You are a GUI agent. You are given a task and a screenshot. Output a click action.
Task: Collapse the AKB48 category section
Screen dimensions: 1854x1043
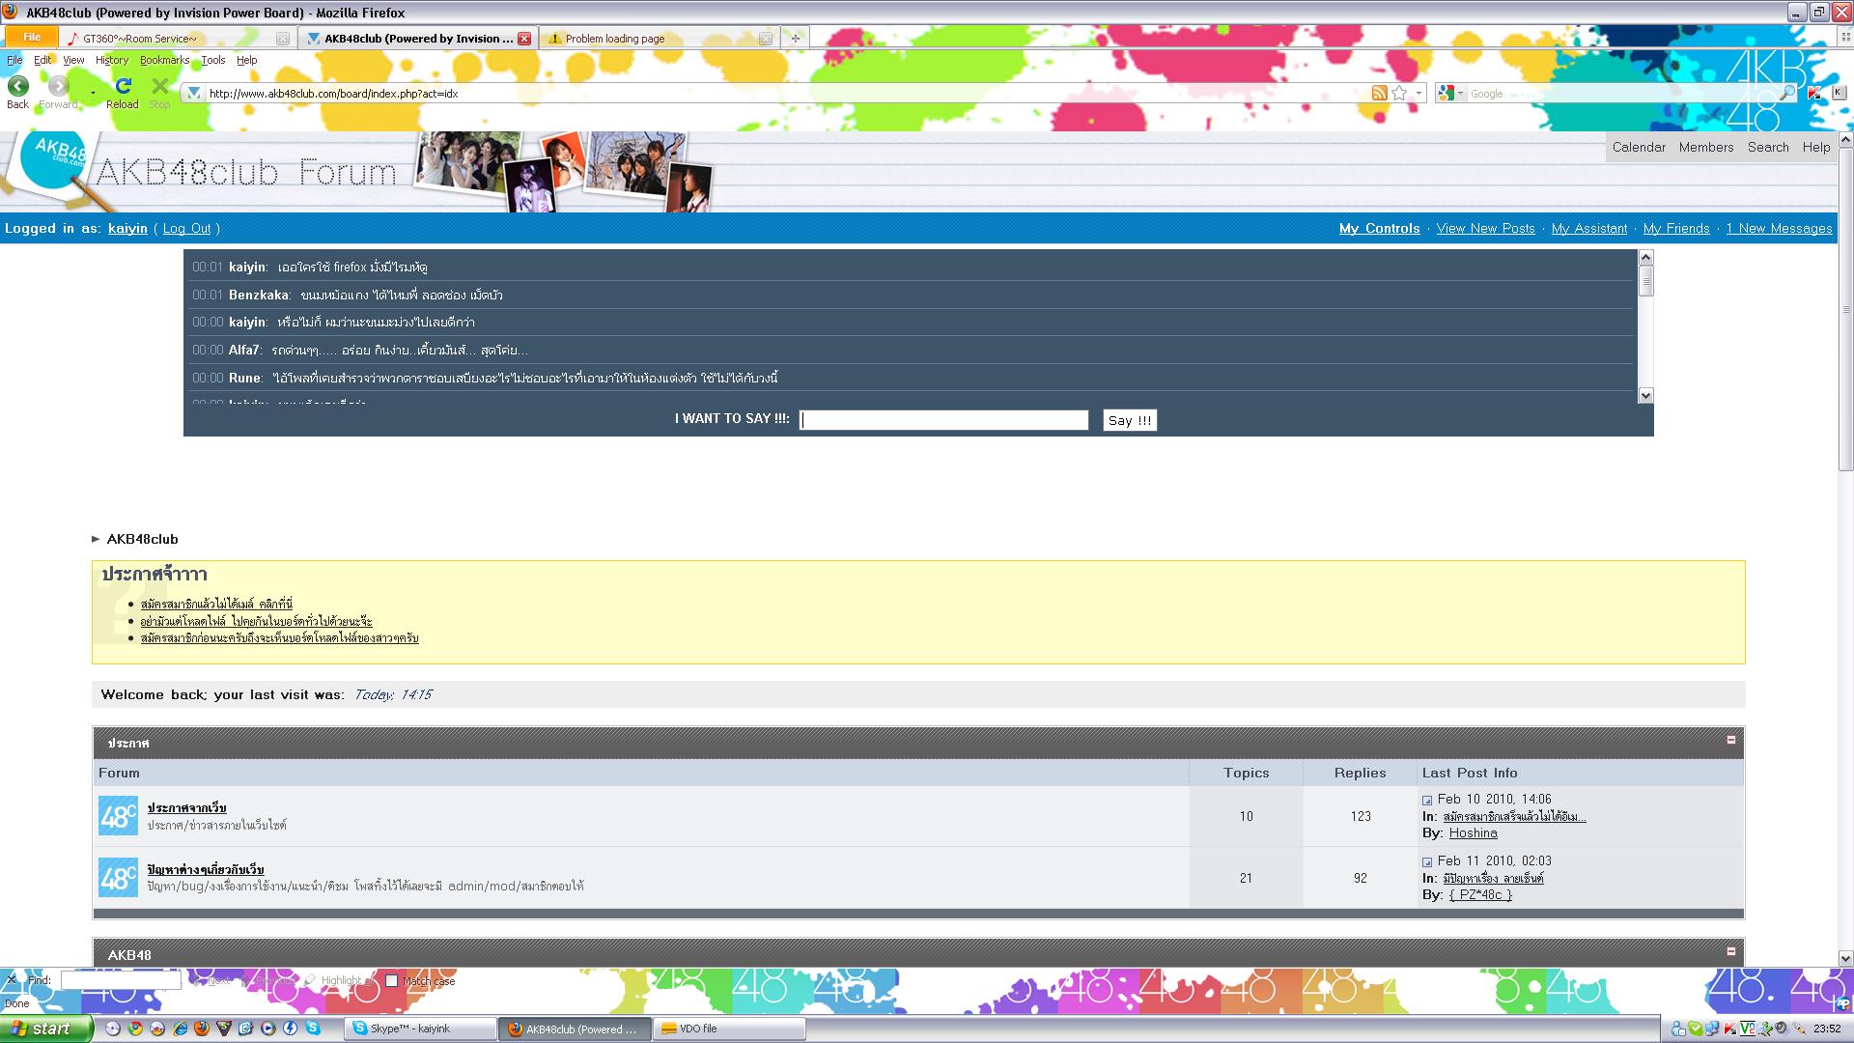pos(1730,951)
